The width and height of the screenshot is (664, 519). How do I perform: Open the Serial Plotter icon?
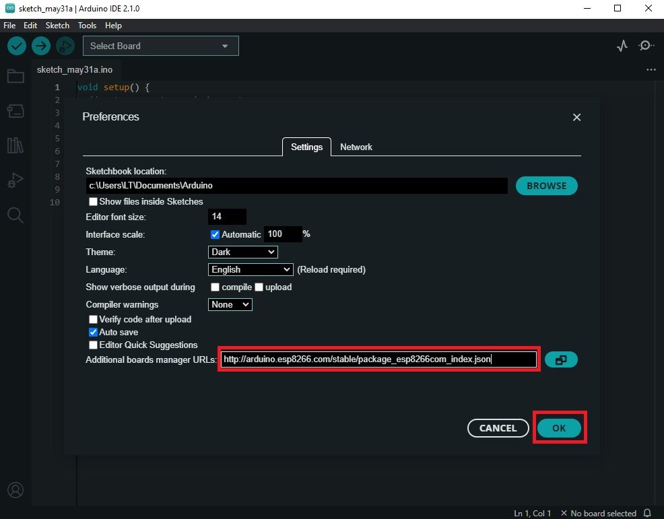click(x=622, y=46)
